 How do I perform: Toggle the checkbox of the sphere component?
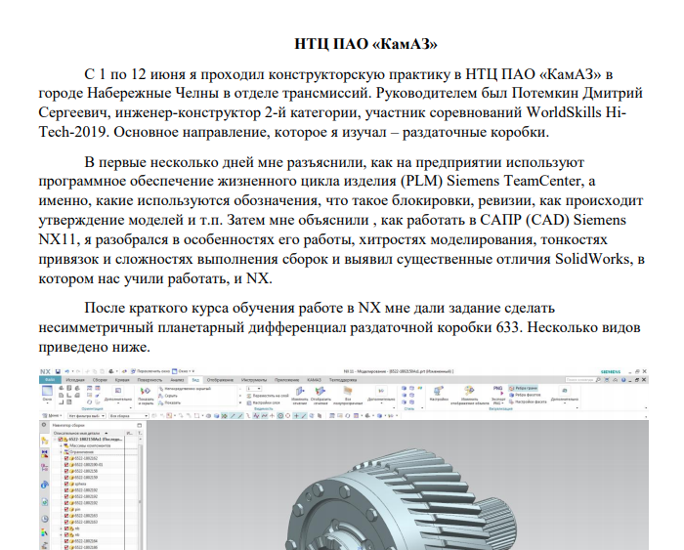click(x=66, y=484)
